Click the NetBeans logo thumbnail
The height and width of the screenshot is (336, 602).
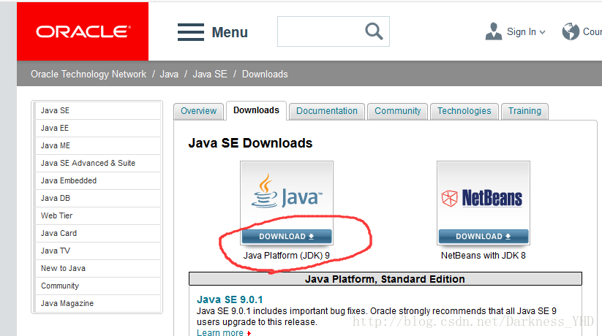click(x=484, y=198)
